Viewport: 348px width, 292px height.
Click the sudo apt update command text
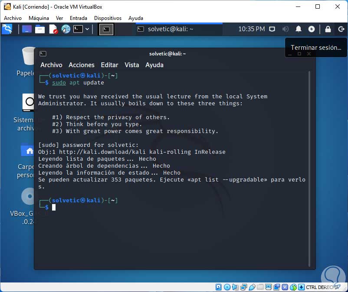[x=78, y=83]
